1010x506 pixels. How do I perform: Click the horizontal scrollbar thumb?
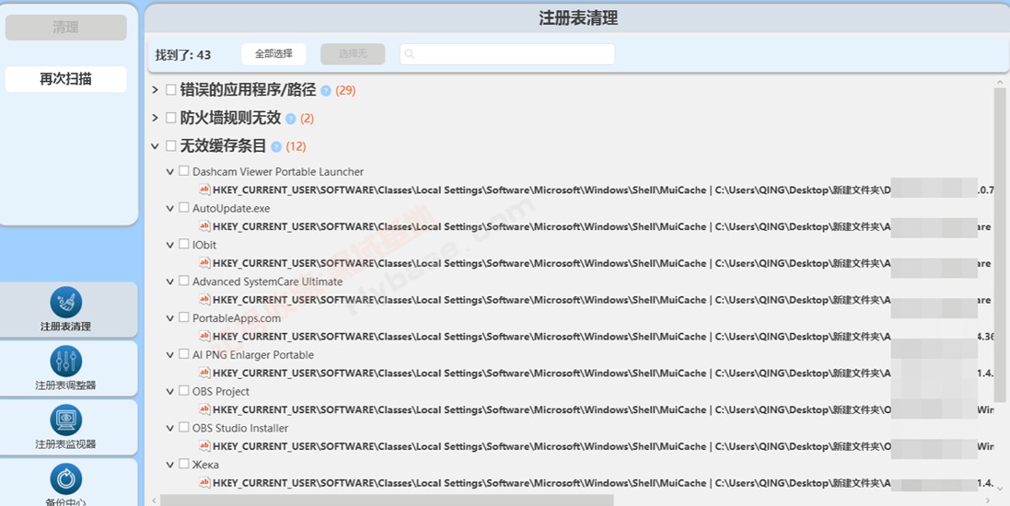[387, 500]
